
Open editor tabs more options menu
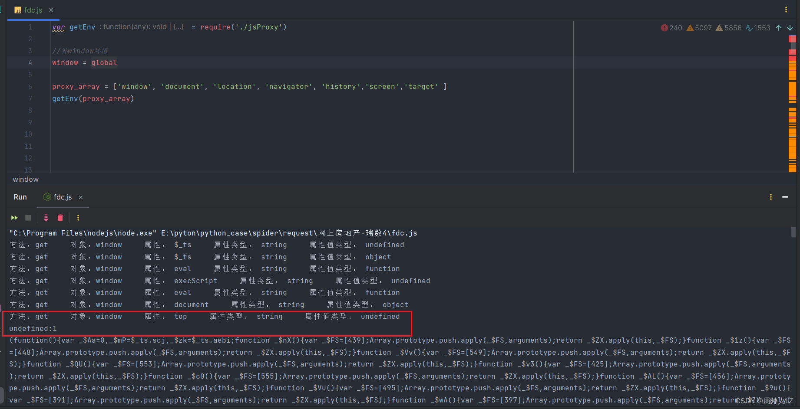click(x=786, y=10)
